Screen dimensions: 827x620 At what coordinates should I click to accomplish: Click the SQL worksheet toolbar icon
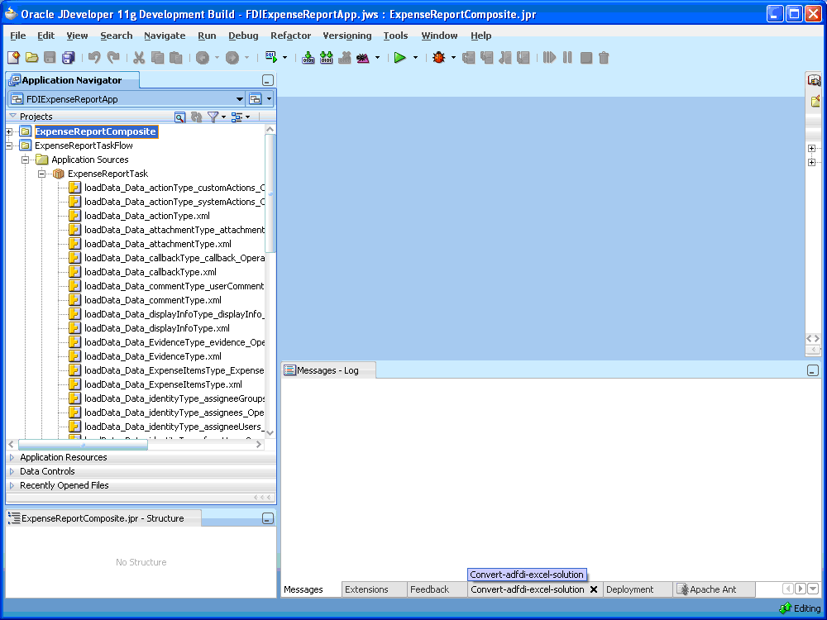pyautogui.click(x=271, y=57)
